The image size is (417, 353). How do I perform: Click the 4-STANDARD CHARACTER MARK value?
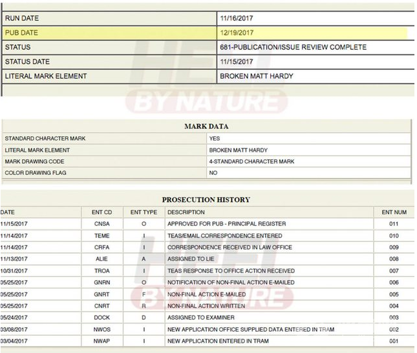point(251,161)
